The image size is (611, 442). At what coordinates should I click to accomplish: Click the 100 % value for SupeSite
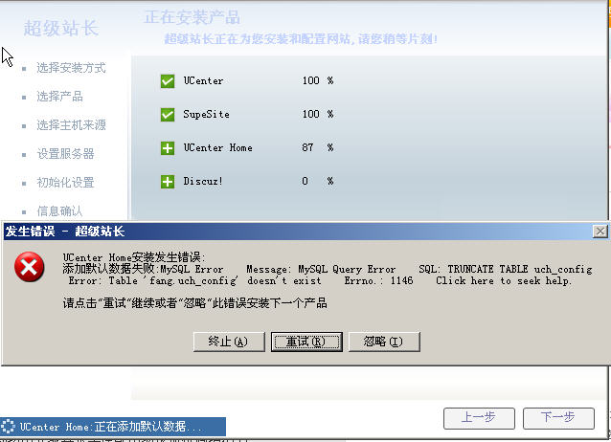[318, 114]
